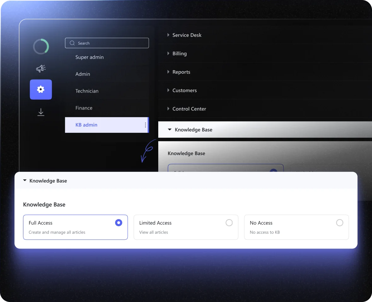Click the circular progress ring icon

41,47
